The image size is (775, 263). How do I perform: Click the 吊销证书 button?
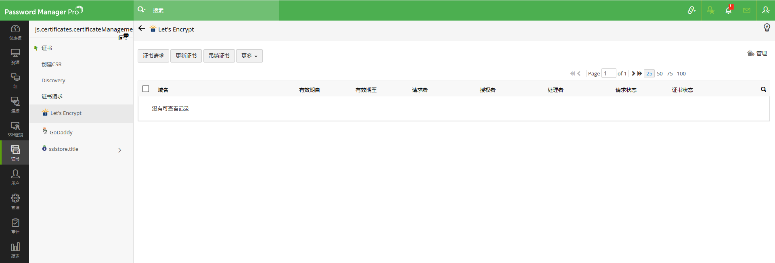[219, 56]
